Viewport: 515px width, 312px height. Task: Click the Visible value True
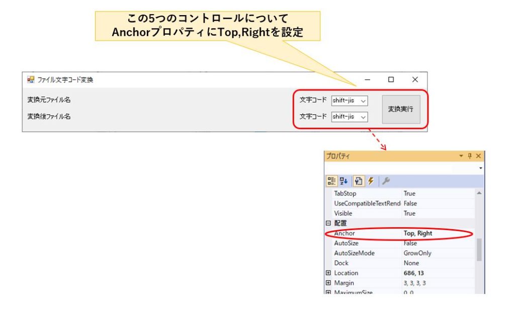pyautogui.click(x=409, y=213)
